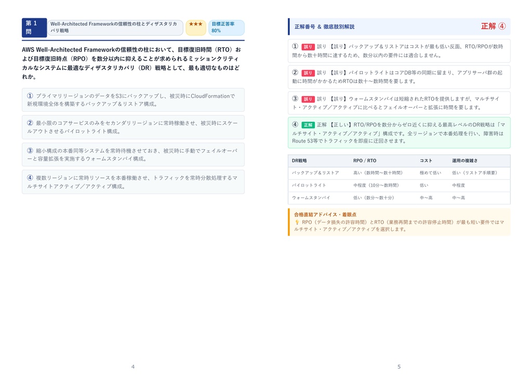Click the Well-Architected Framework topic tag
Image resolution: width=532 pixels, height=378 pixels.
click(115, 28)
